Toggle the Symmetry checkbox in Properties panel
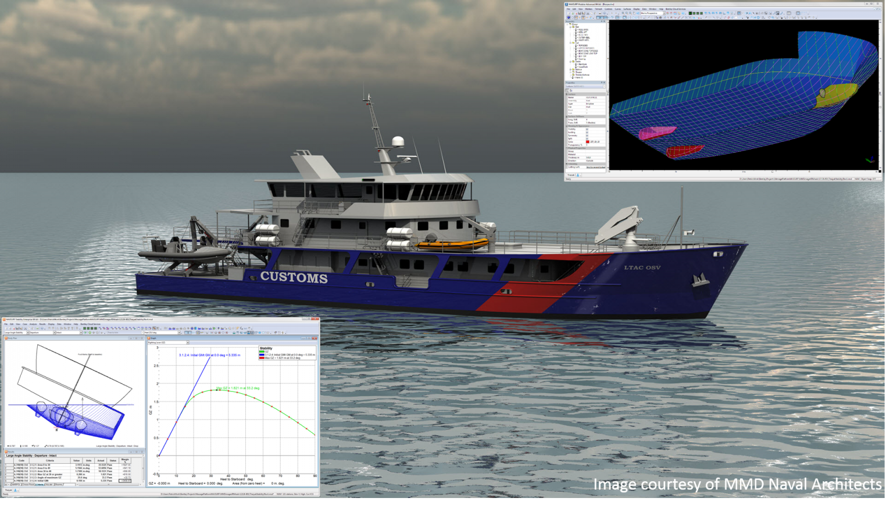Screen dimensions: 893x505 (587, 136)
